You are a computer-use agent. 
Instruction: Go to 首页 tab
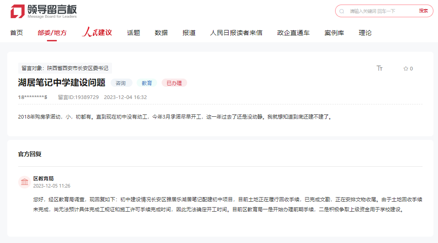16,33
